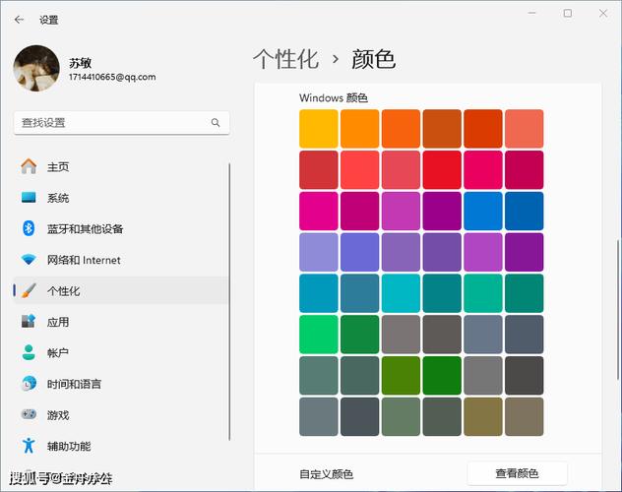Open the 游戏 gaming settings
Viewport: 622px width, 492px height.
(x=121, y=415)
